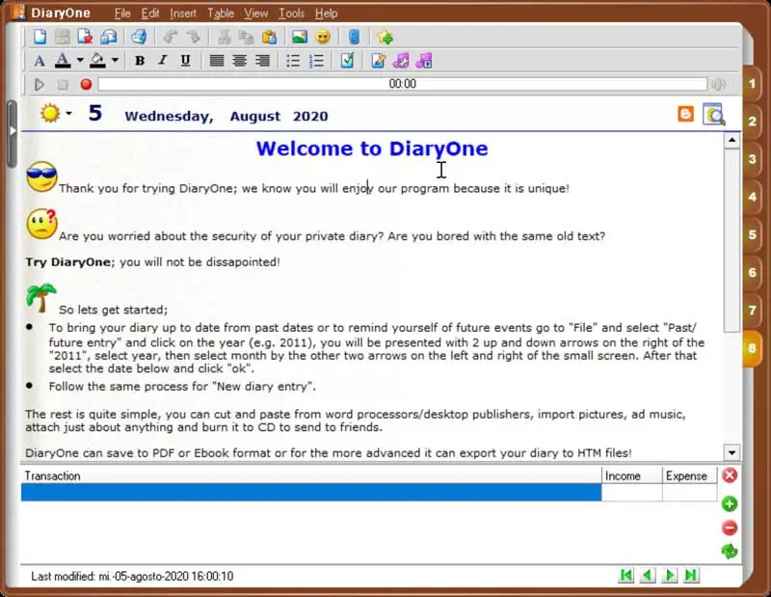
Task: Insert a picture via landscape icon
Action: (300, 37)
